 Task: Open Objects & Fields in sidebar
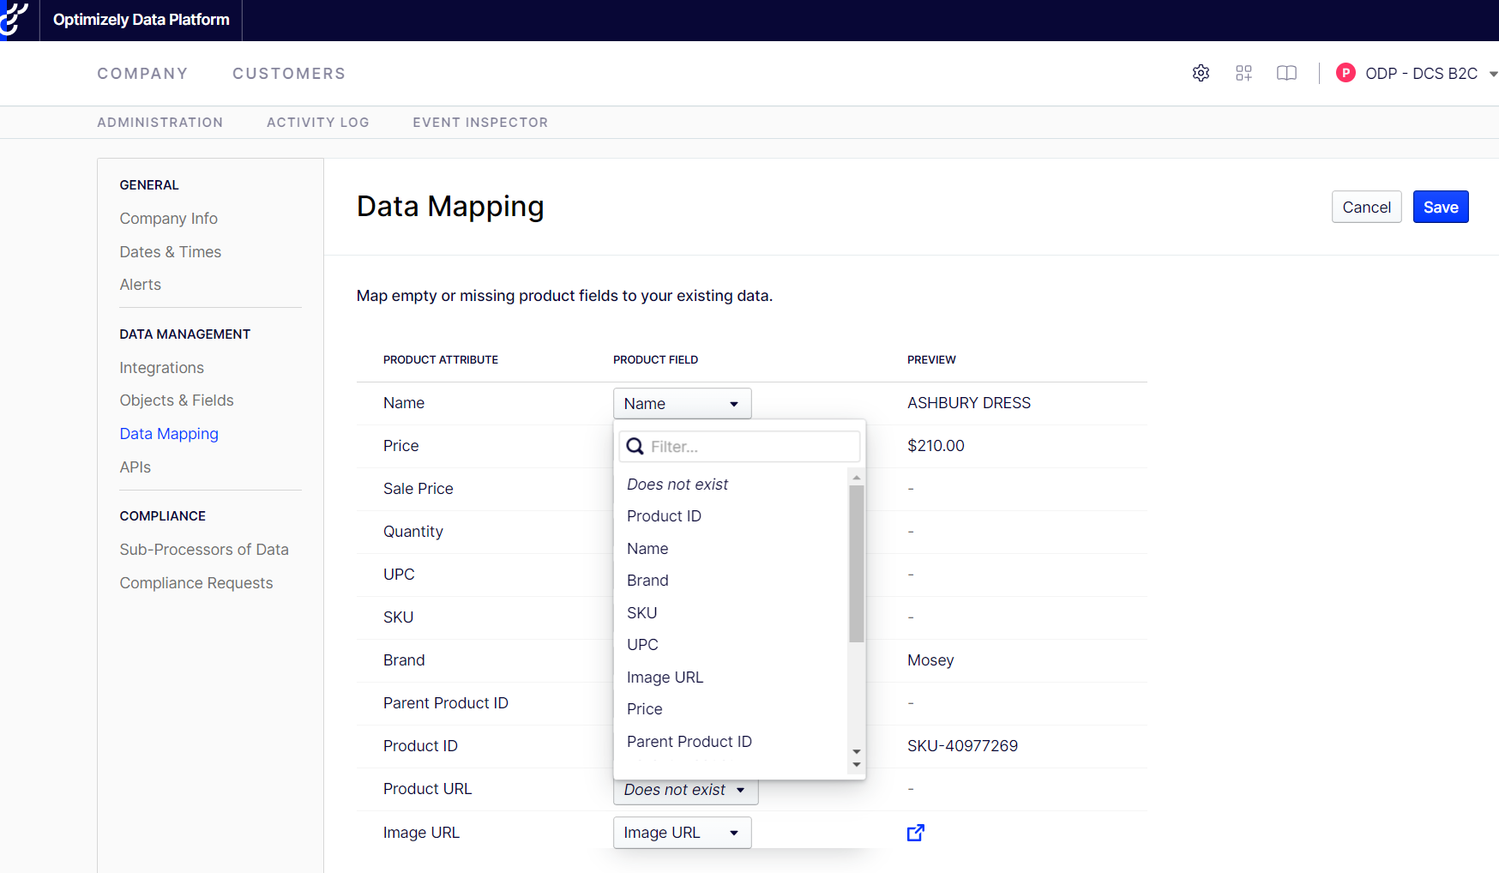click(x=177, y=400)
